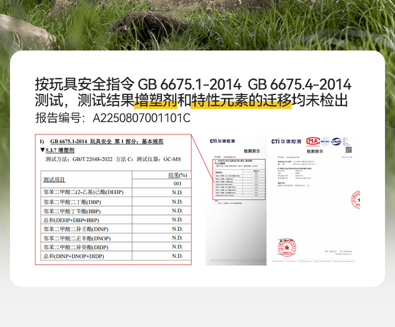This screenshot has height=327, width=395.
Task: Select the row 总和(DINP+DNOP+DIDP)
Action: pos(116,256)
